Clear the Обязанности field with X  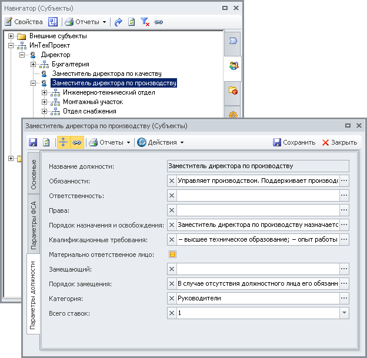point(172,181)
